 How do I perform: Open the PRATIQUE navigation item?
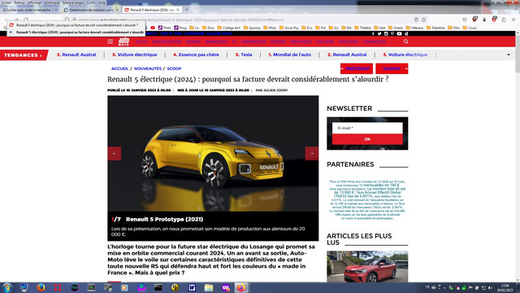(301, 42)
